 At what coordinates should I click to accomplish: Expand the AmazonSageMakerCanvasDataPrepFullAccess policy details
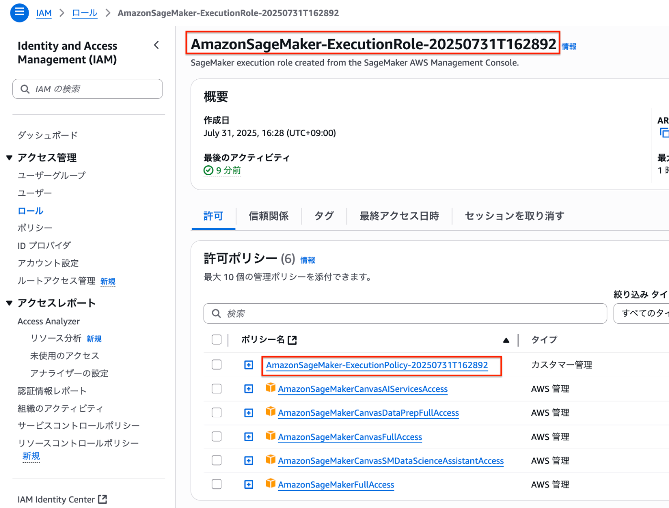coord(248,413)
